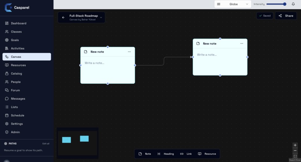Select the edge connecting the two notes
This screenshot has height=162, width=301.
(x=164, y=61)
